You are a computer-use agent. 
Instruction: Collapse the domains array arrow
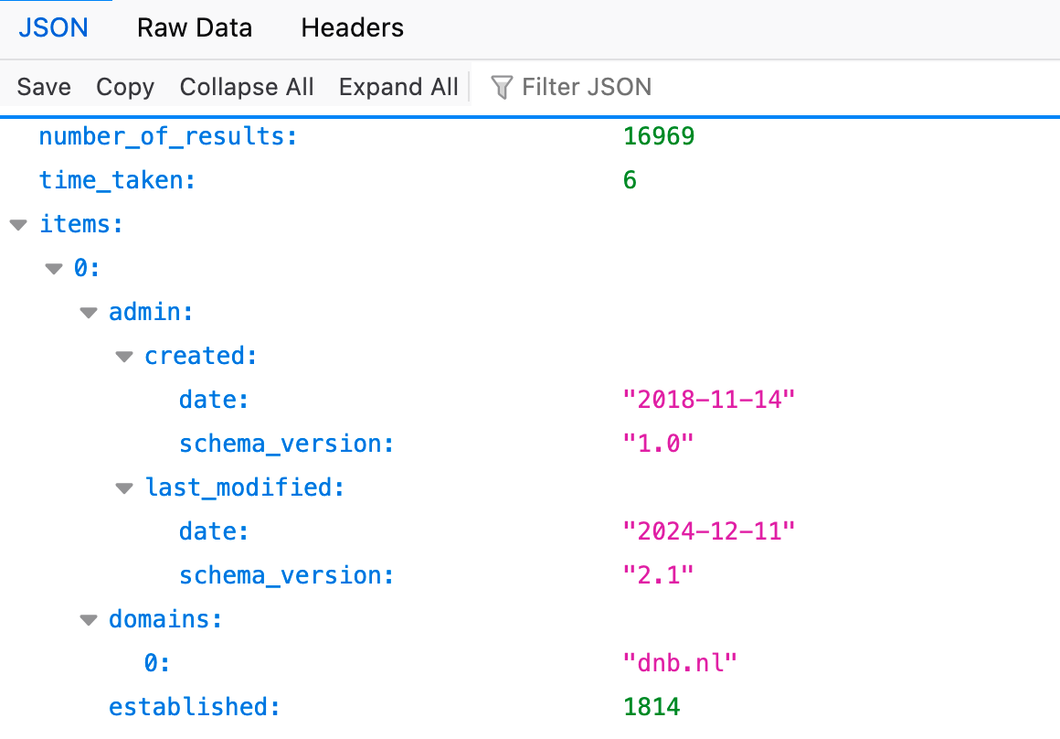pos(89,620)
